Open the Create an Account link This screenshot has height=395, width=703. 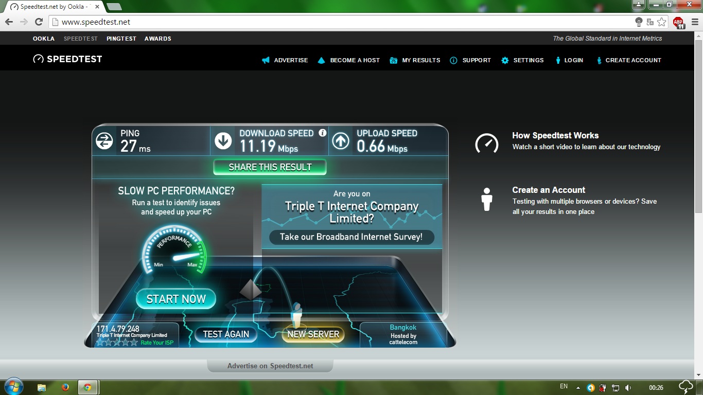[549, 190]
